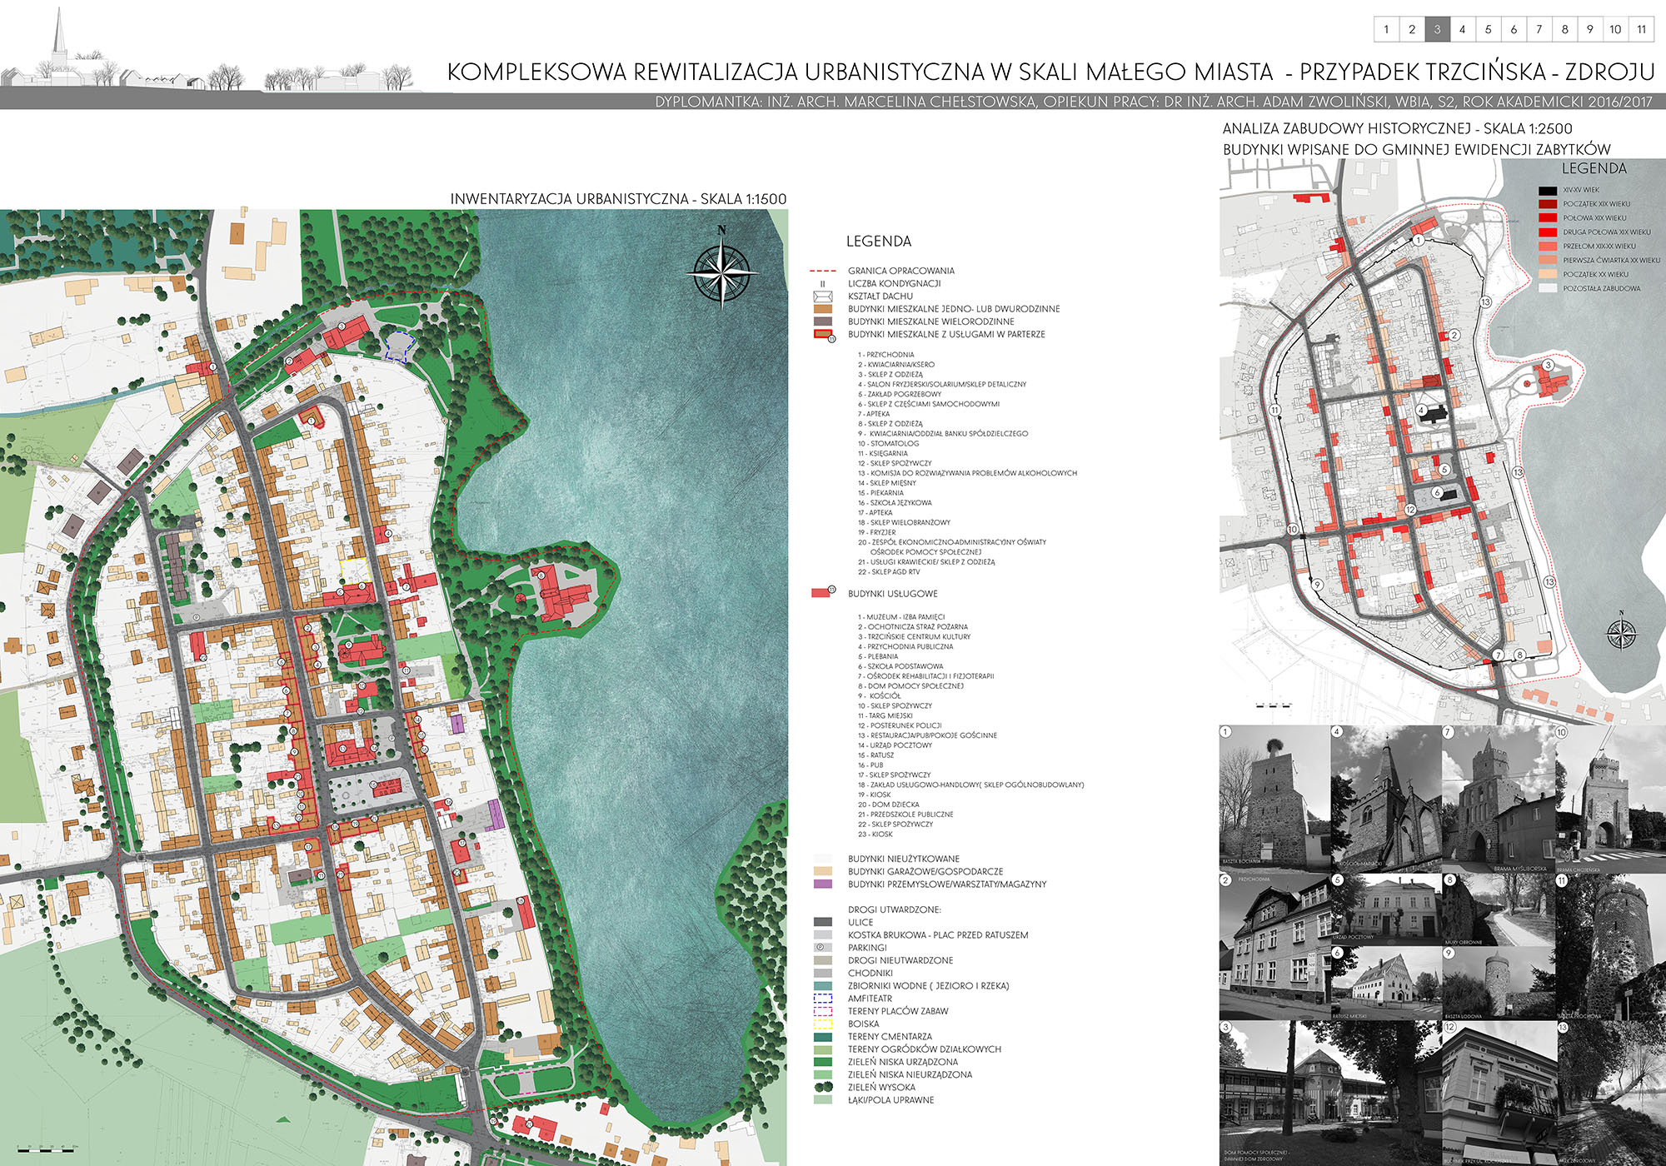1666x1166 pixels.
Task: Click the 'ŁĄKI/POLA UPRAWNE' legend entry
Action: pyautogui.click(x=891, y=1100)
